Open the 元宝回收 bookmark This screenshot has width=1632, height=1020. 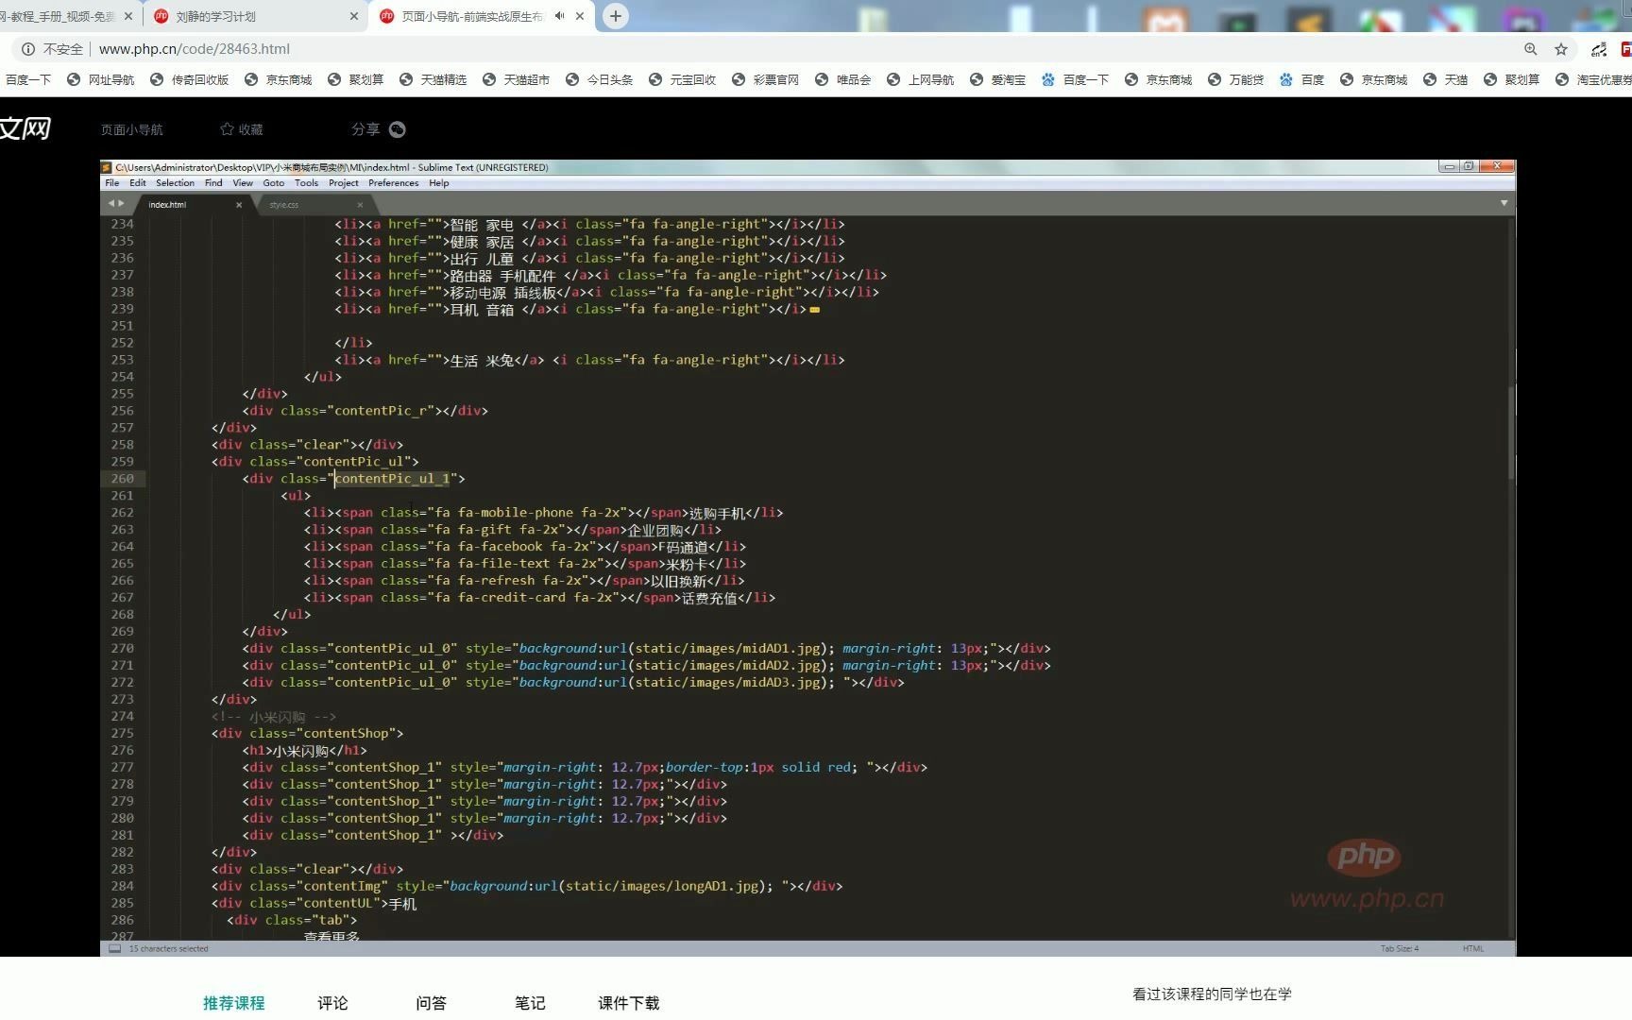(682, 80)
